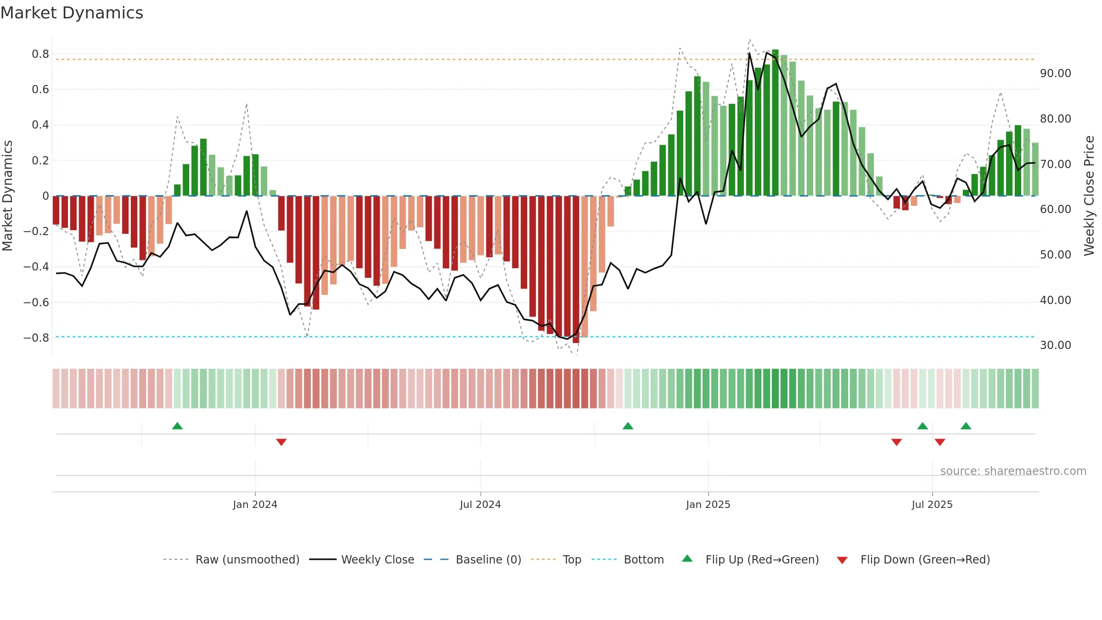1102x620 pixels.
Task: Click the Weekly Close Price axis title
Action: pos(1089,196)
